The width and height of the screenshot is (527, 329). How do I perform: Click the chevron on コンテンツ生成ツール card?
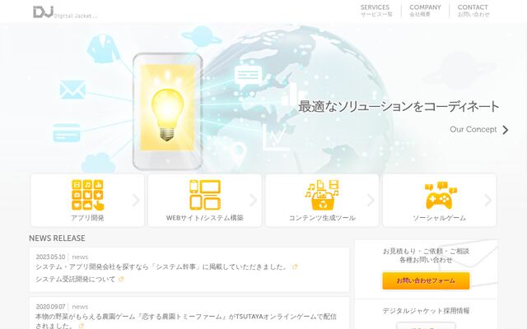pos(371,201)
